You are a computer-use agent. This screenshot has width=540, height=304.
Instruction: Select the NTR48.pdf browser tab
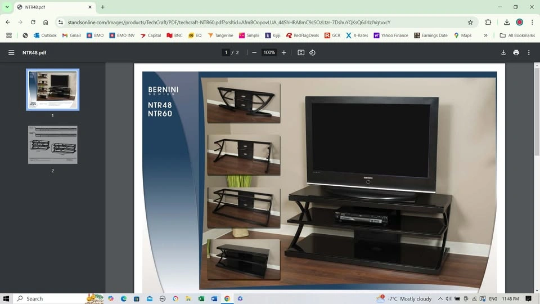coord(55,7)
